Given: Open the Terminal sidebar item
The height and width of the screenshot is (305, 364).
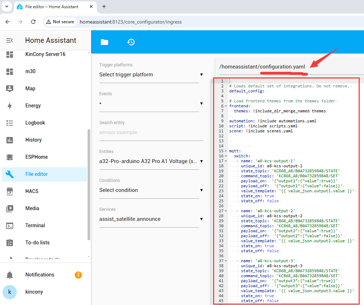Looking at the screenshot, I should tap(35, 225).
